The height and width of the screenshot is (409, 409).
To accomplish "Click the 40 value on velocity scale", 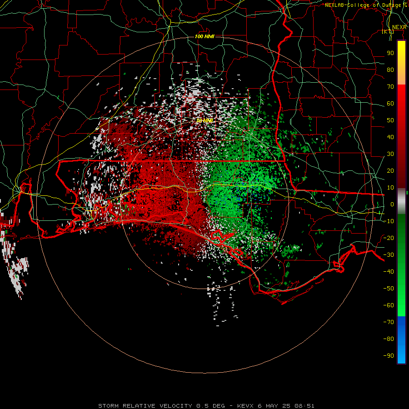I will coord(390,137).
